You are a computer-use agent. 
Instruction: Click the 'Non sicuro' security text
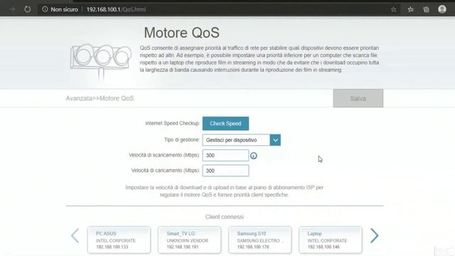coord(64,9)
